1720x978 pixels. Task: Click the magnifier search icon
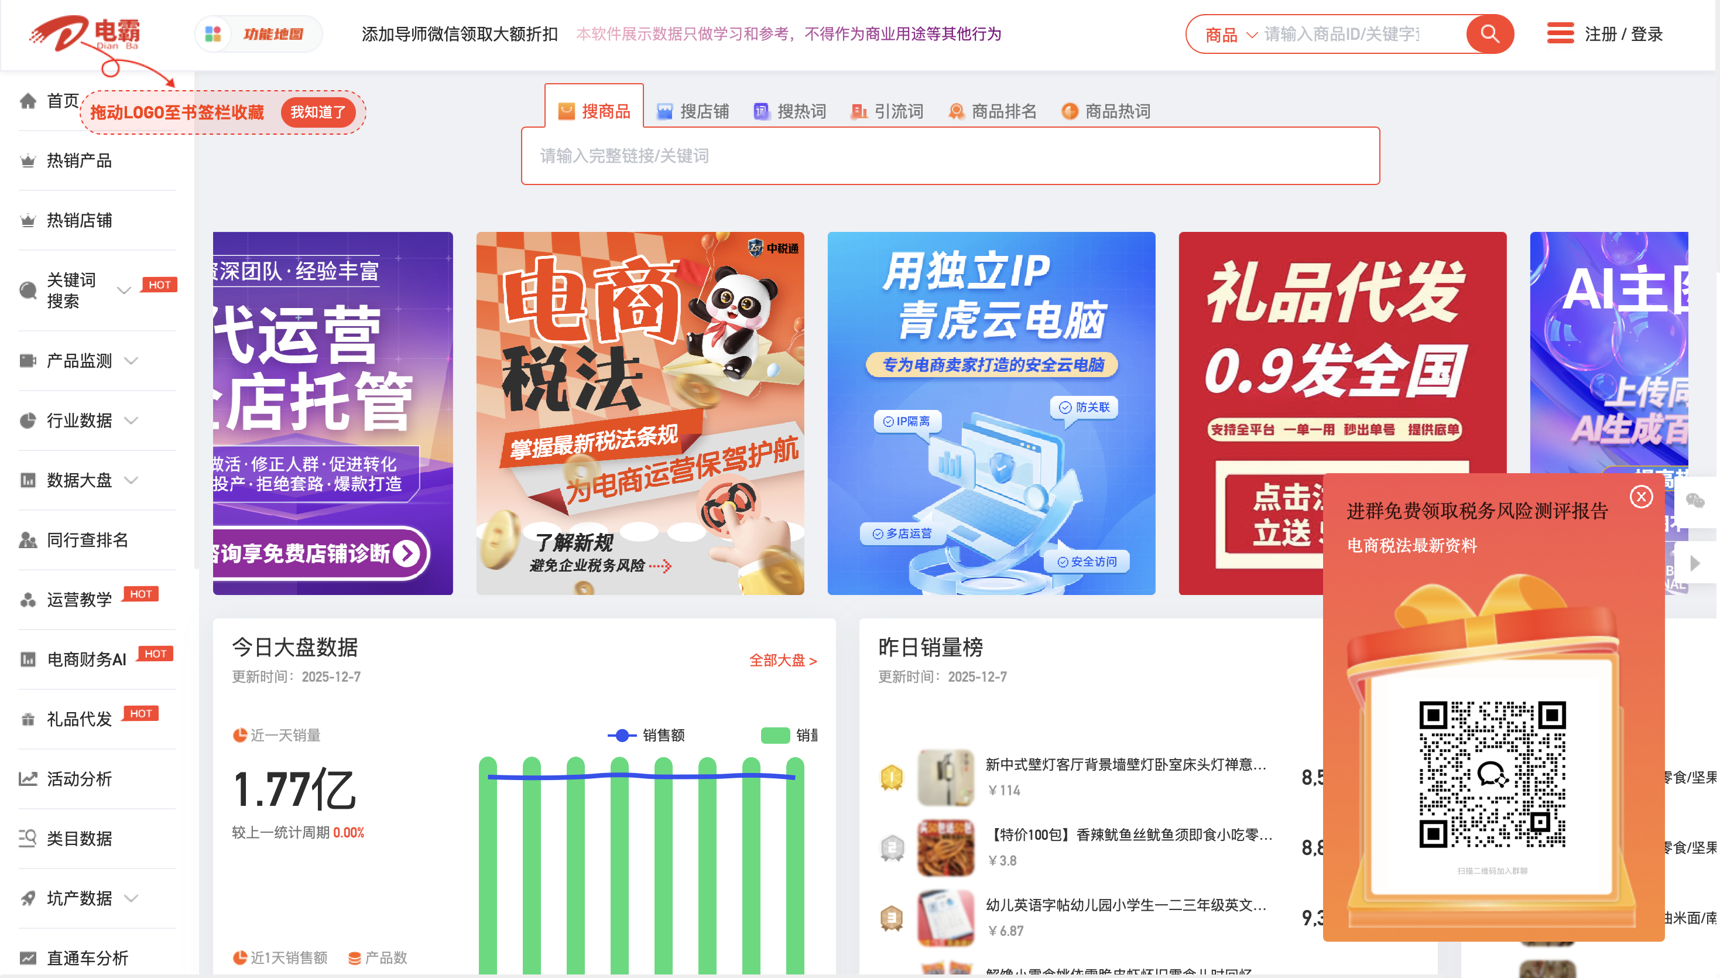click(x=1489, y=34)
